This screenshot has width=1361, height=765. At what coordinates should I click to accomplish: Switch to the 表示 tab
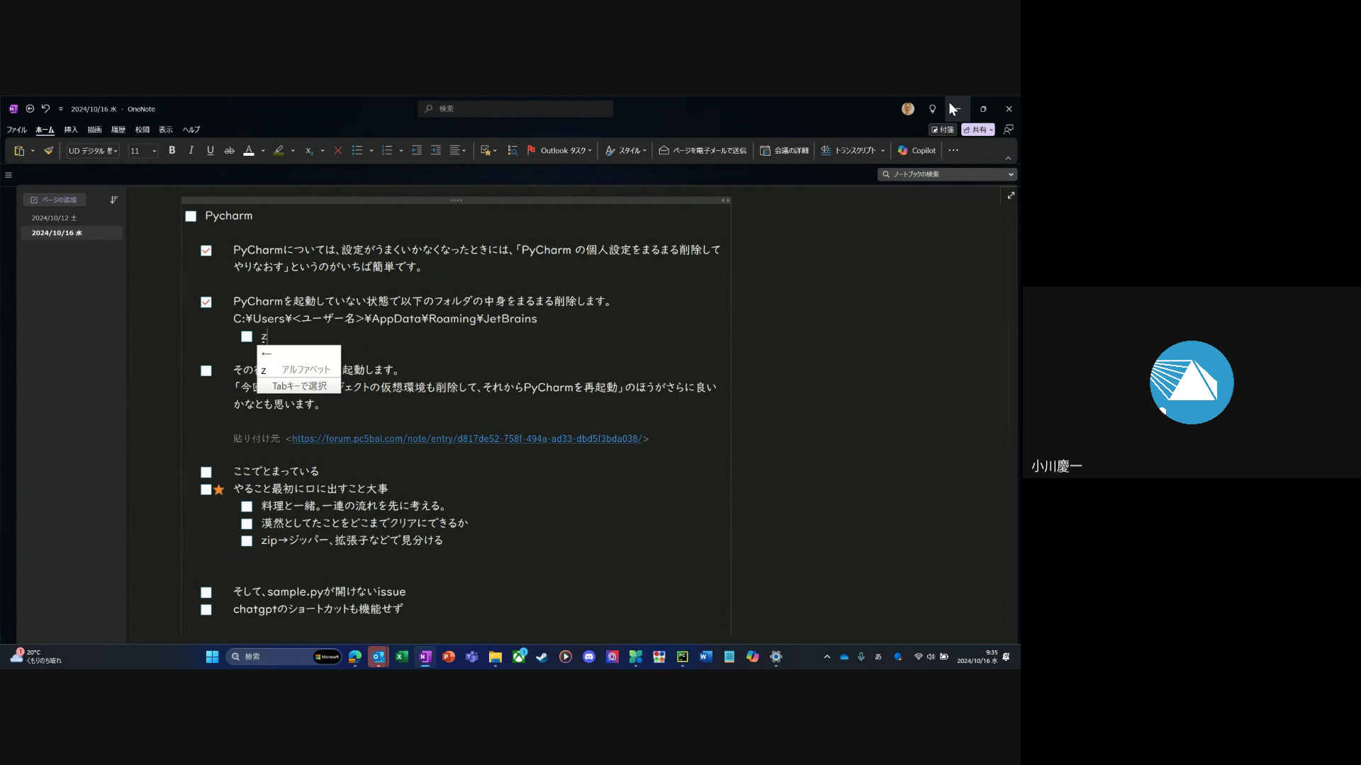coord(166,130)
